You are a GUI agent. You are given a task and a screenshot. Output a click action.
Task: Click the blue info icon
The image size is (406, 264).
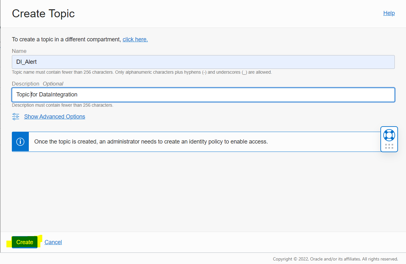(x=20, y=142)
